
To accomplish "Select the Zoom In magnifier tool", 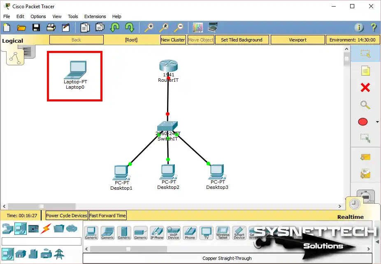I will coord(149,27).
